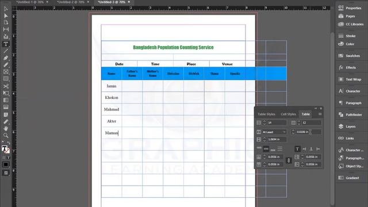This screenshot has width=368, height=207.
Task: Select the Type tool
Action: pyautogui.click(x=6, y=44)
